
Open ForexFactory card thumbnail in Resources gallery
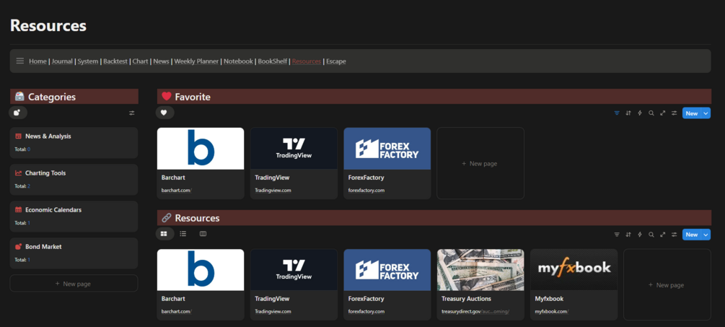tap(387, 270)
